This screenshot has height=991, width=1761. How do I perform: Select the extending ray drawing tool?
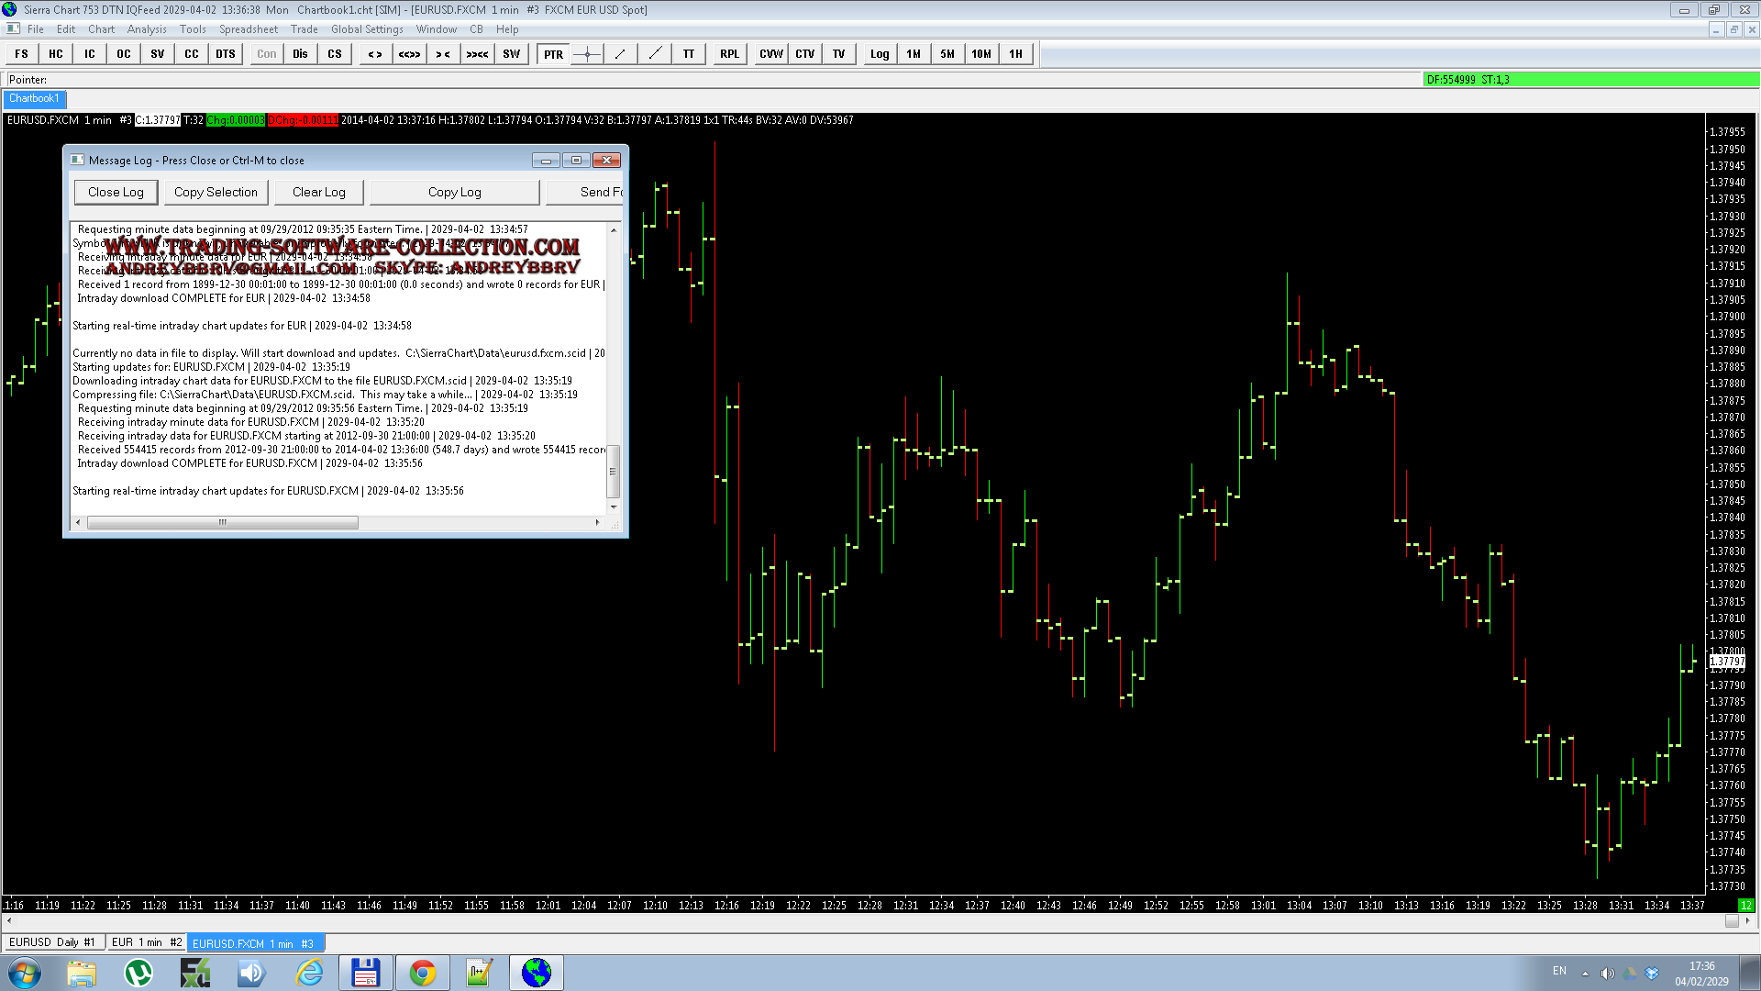(655, 54)
